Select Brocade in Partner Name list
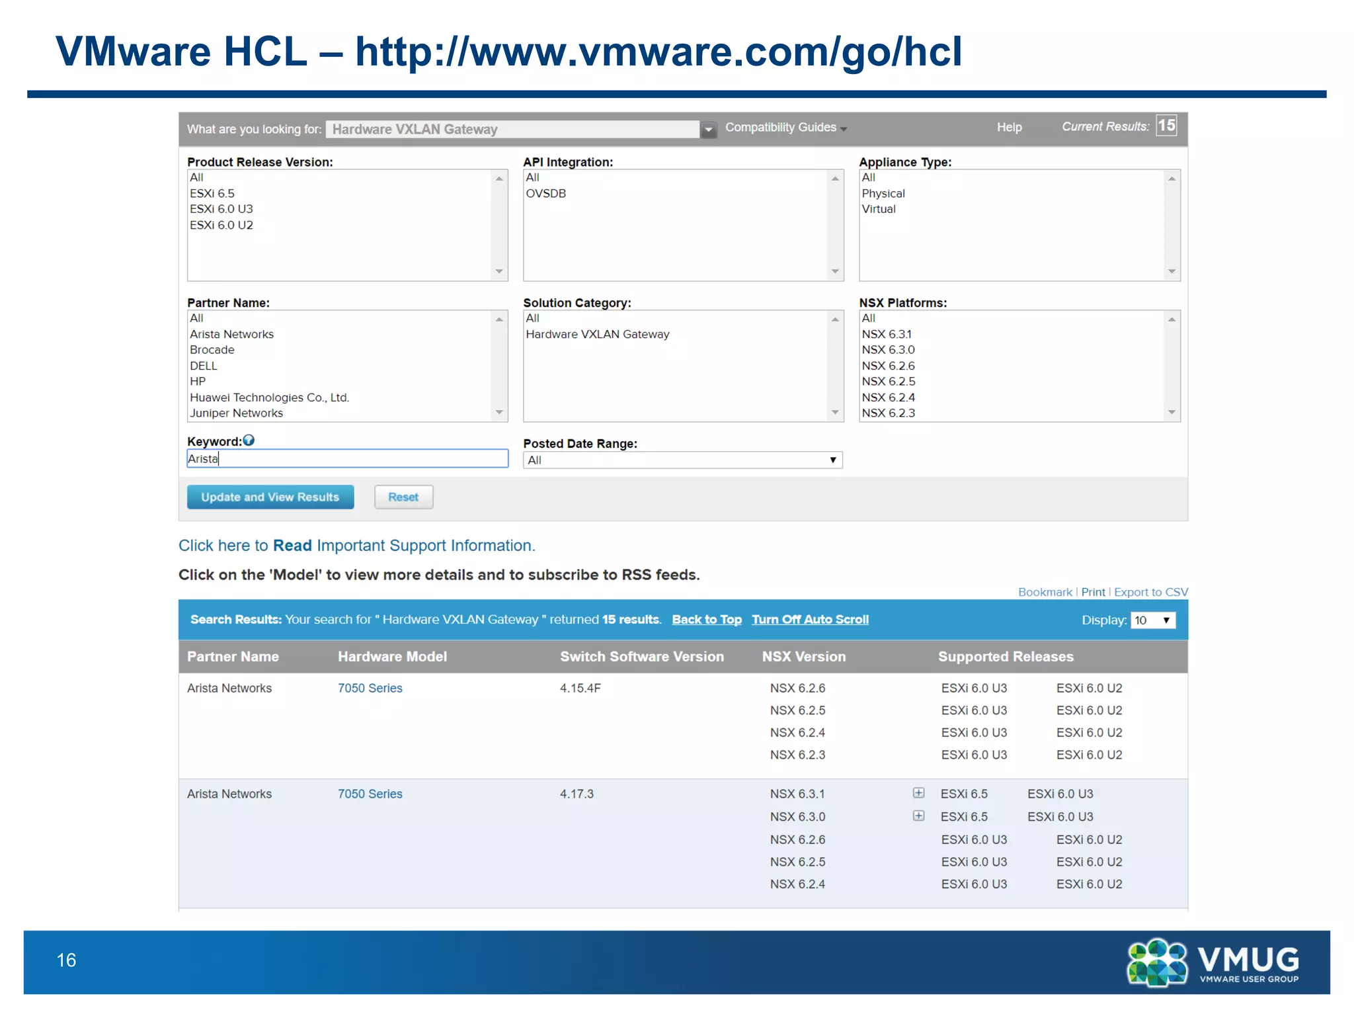The width and height of the screenshot is (1354, 1016). point(212,350)
